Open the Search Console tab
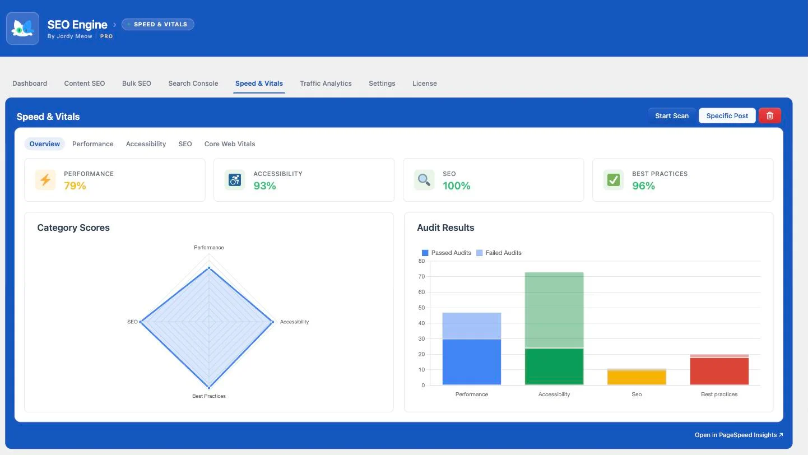This screenshot has height=455, width=808. (193, 83)
